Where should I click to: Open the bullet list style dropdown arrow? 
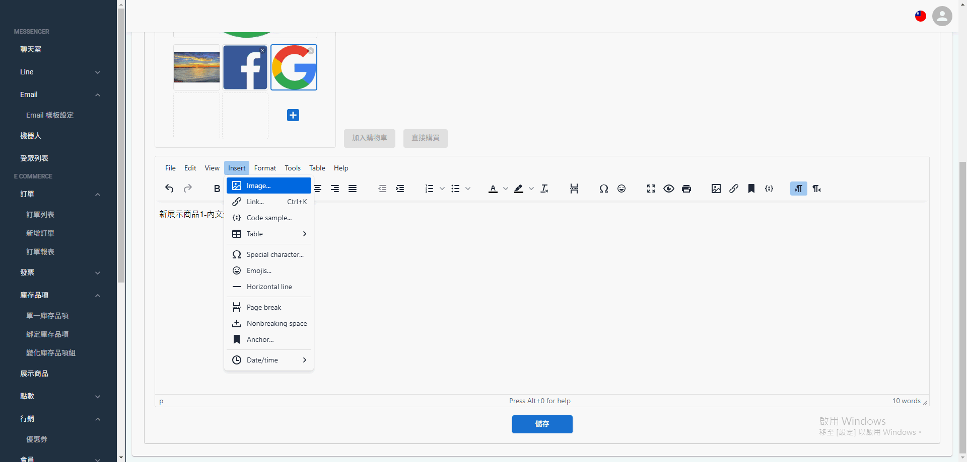(468, 189)
